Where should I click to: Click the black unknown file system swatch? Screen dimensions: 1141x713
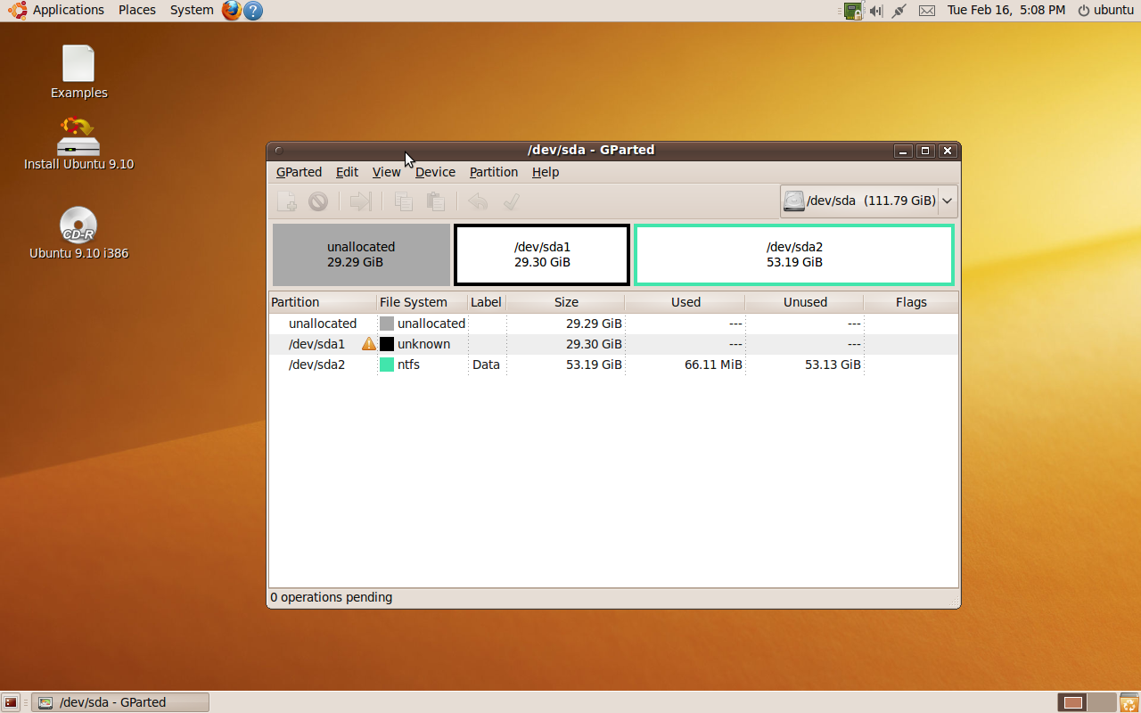tap(387, 344)
